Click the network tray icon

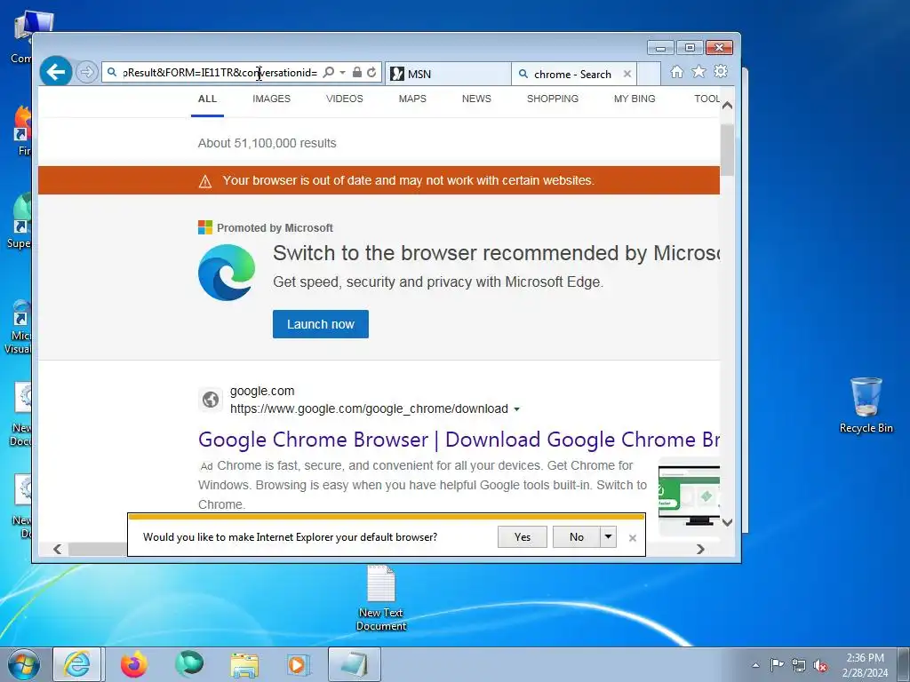pyautogui.click(x=799, y=665)
